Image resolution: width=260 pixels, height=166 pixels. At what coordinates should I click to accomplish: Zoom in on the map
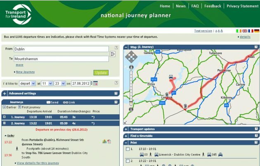(x=131, y=67)
